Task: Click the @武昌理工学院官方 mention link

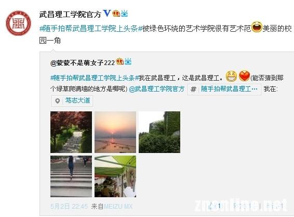Action: coord(157,89)
